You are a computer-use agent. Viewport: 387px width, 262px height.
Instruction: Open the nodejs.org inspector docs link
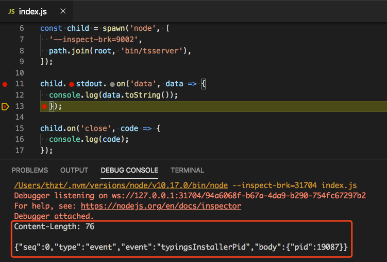point(161,206)
